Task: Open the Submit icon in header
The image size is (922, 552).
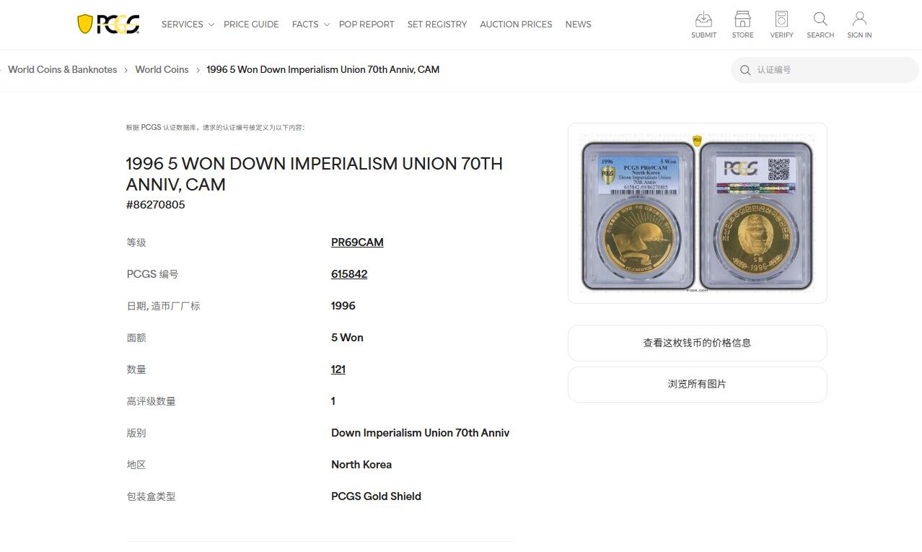Action: tap(703, 19)
